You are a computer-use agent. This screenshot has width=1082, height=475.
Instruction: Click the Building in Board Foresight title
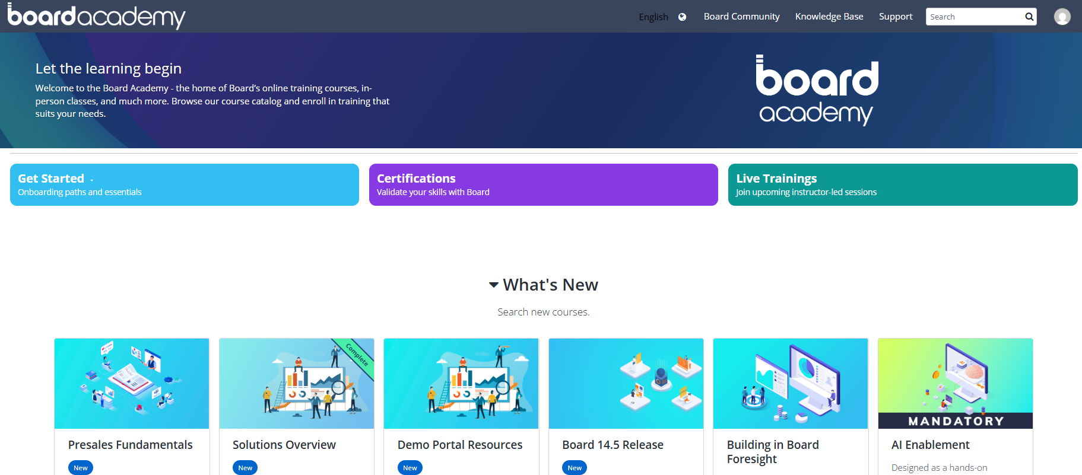[773, 452]
